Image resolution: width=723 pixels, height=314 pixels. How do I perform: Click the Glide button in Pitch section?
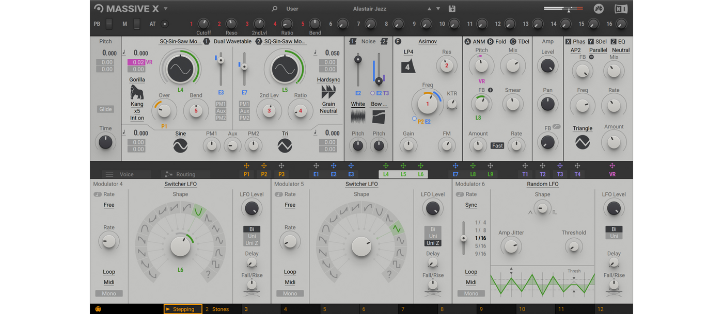pos(105,109)
